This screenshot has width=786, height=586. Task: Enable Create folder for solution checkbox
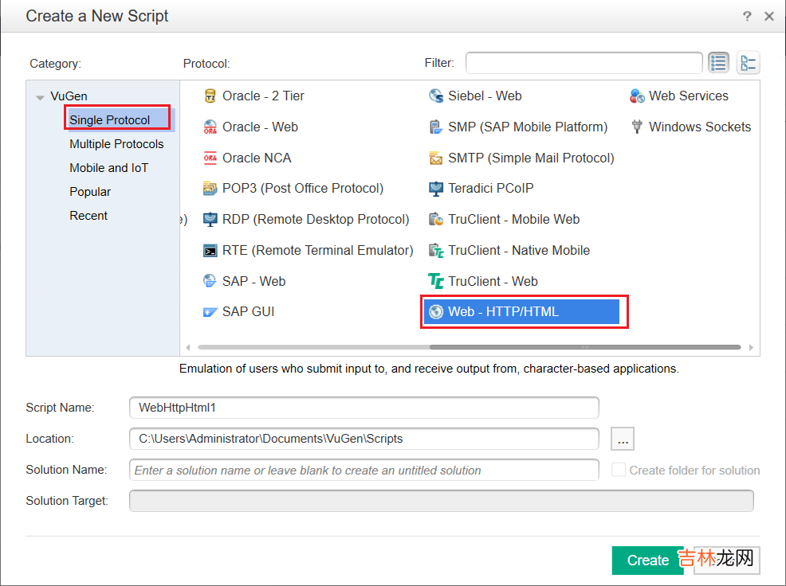point(619,470)
